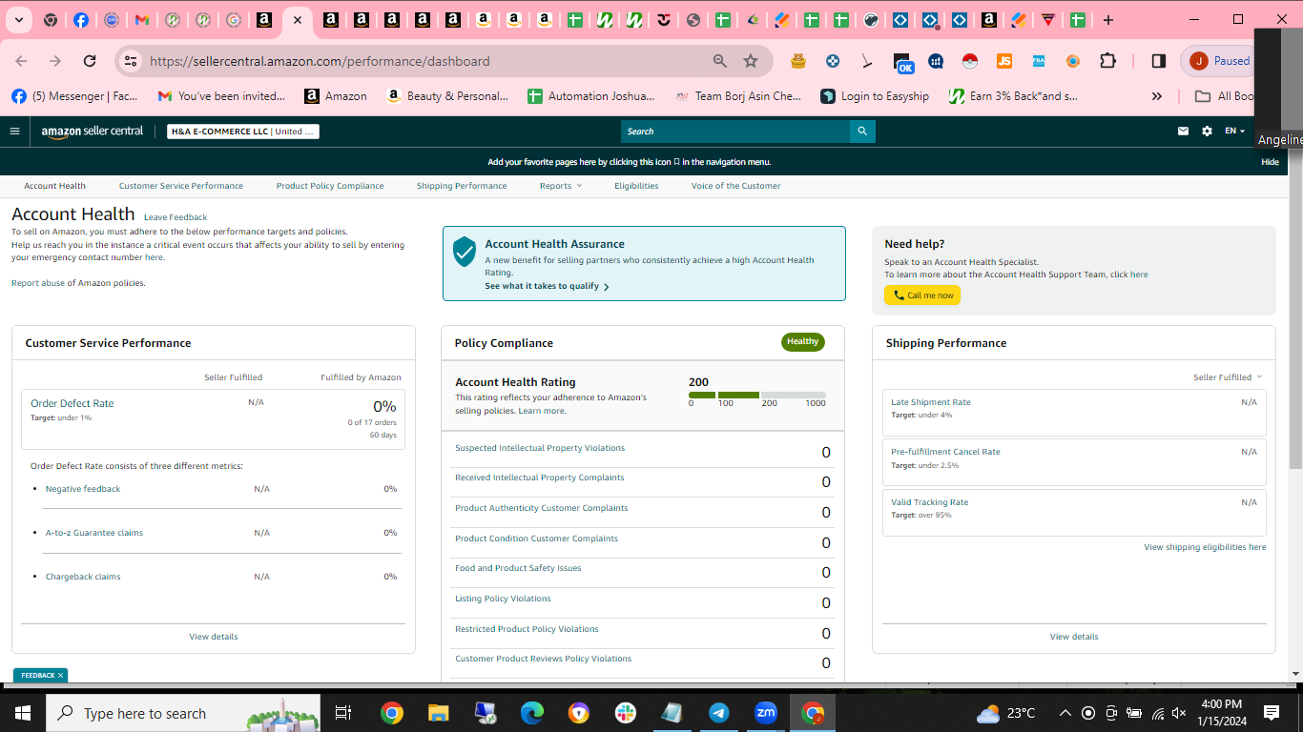Bookmark this page with the star icon
The height and width of the screenshot is (732, 1303).
pos(751,61)
